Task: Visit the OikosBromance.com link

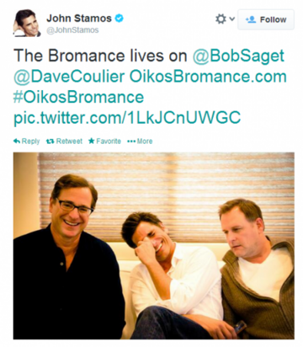Action: (x=208, y=76)
